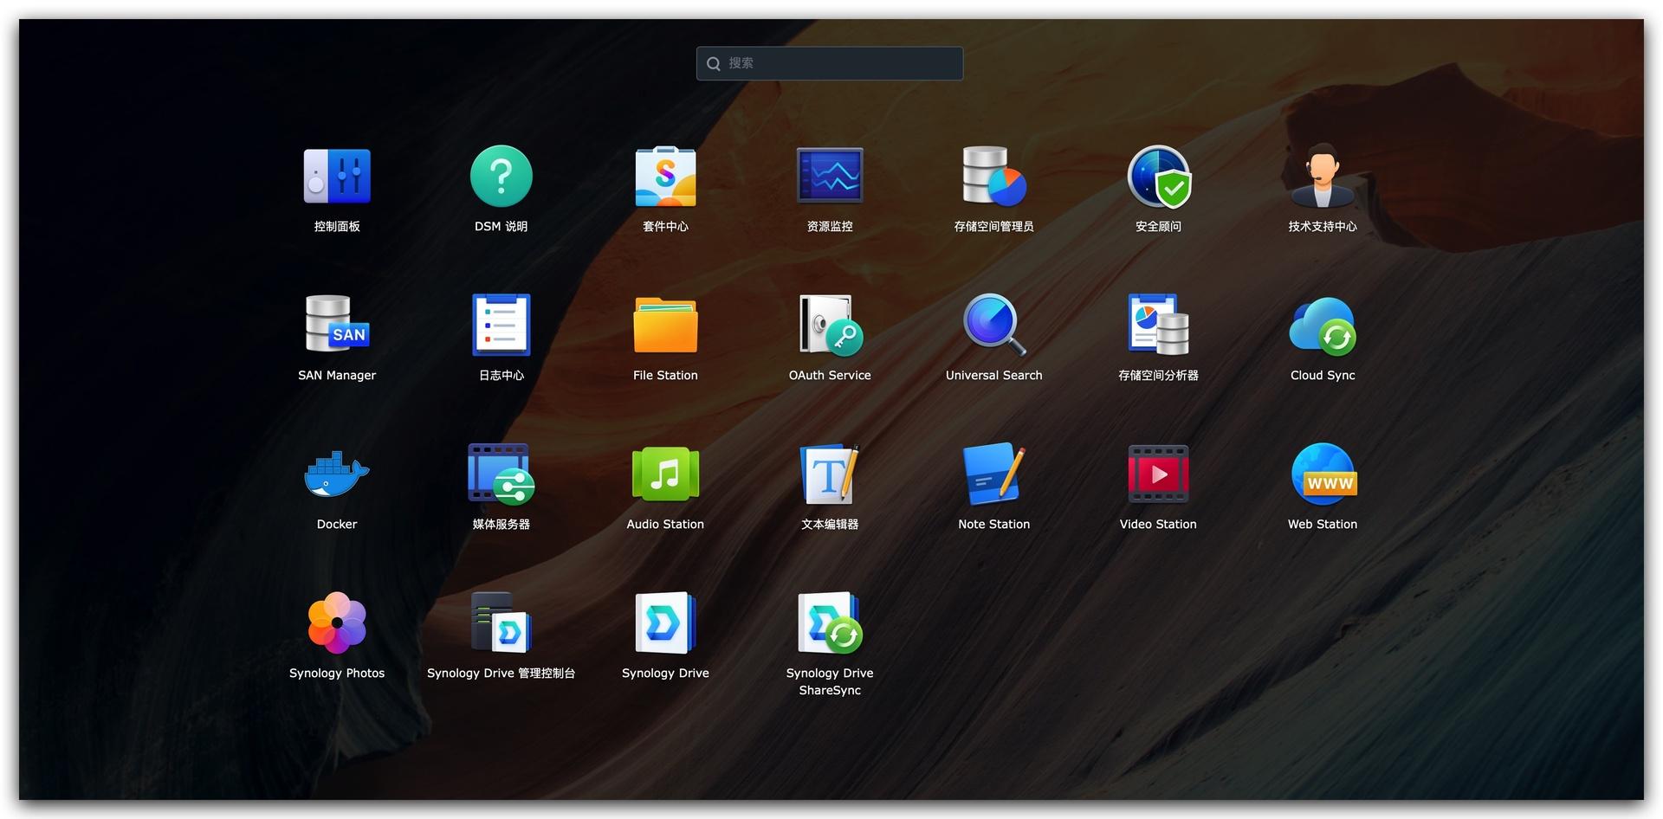Launch SAN Manager icon
1663x819 pixels.
click(x=337, y=324)
